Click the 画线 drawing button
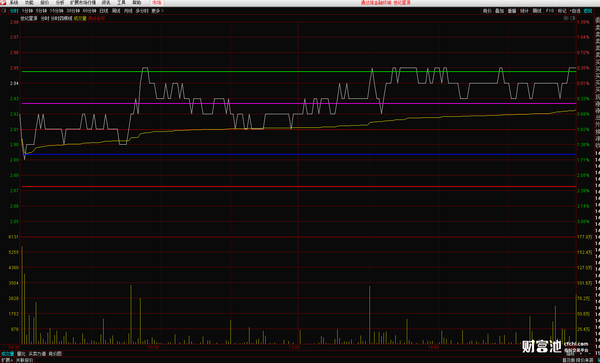Image resolution: width=600 pixels, height=363 pixels. coord(537,11)
